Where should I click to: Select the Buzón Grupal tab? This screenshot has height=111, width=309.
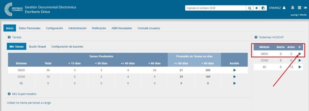pyautogui.click(x=37, y=47)
